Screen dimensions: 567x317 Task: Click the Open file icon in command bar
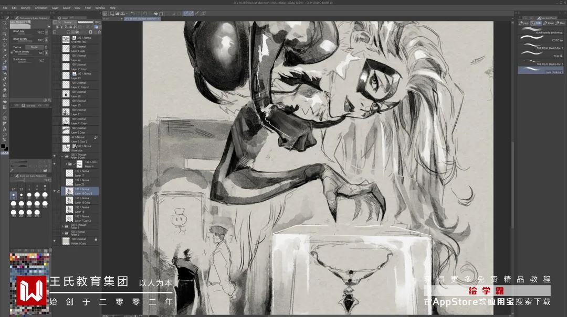coord(117,14)
